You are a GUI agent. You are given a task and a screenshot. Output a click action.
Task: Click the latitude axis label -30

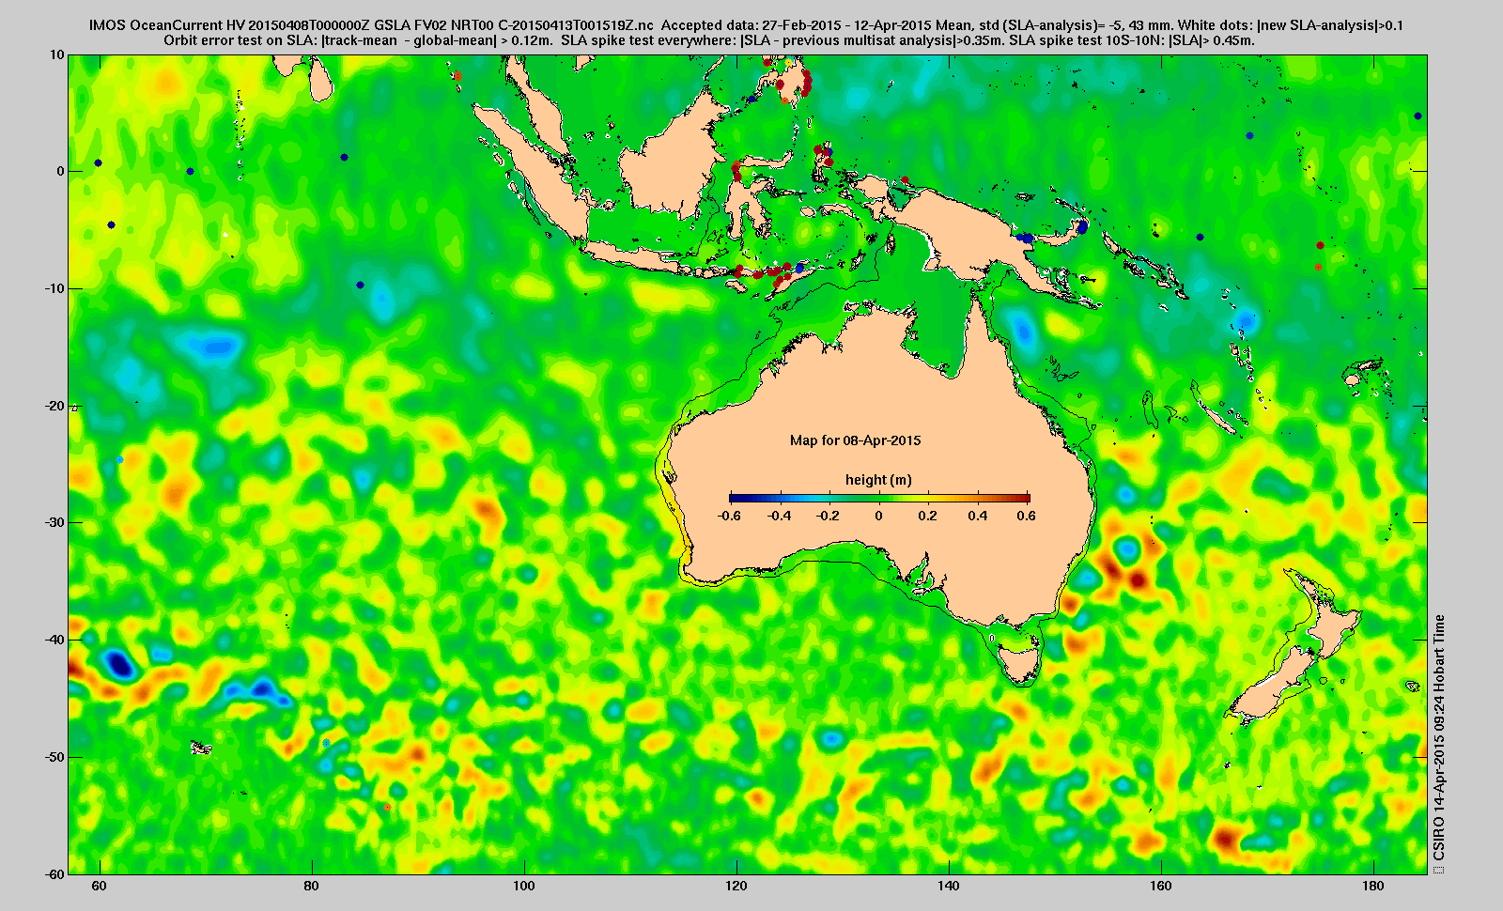[x=54, y=522]
